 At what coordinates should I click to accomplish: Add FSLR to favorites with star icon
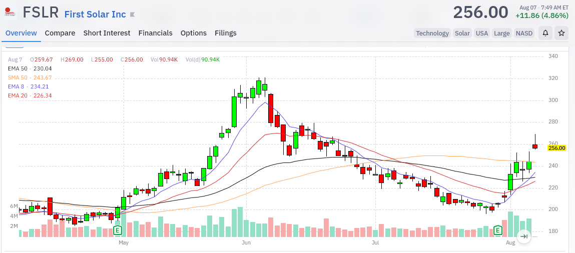pyautogui.click(x=561, y=33)
